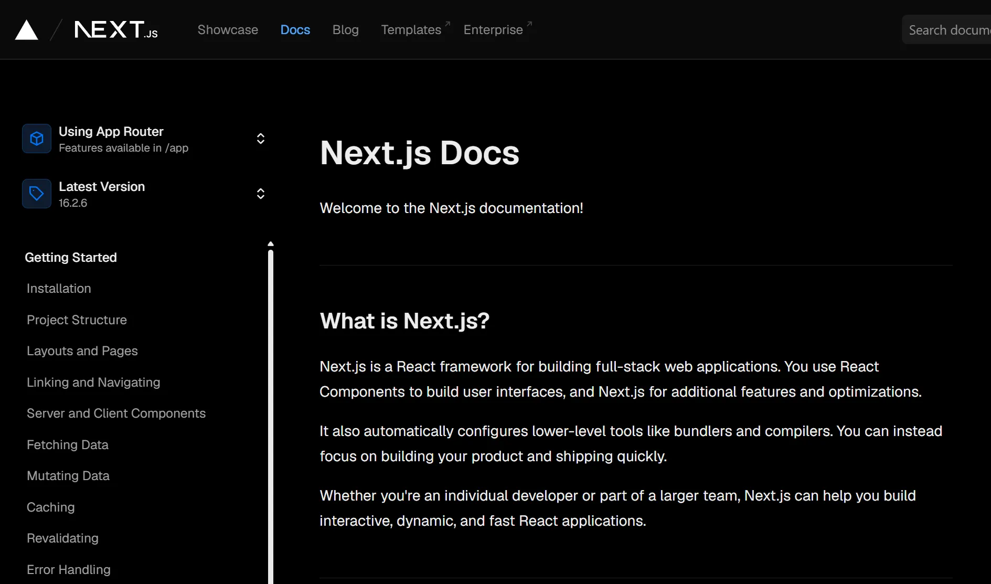The height and width of the screenshot is (584, 991).
Task: Open the Caching sidebar link
Action: [51, 507]
